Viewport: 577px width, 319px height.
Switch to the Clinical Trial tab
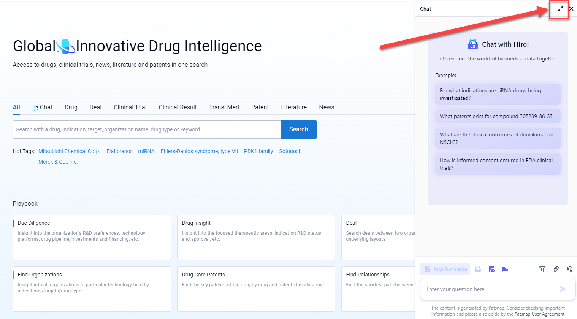pos(130,107)
